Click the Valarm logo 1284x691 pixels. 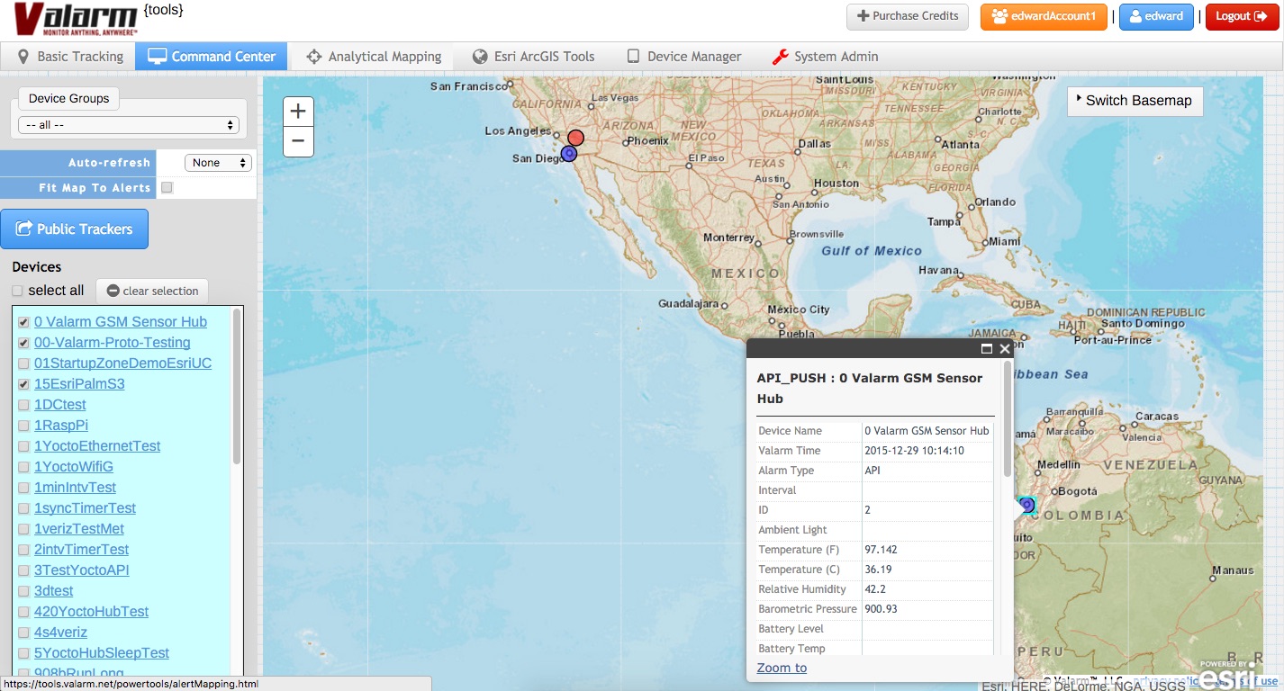point(76,19)
